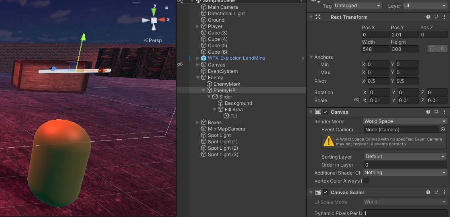Collapse the Slider object
Screen dimensions: 450x217
pyautogui.click(x=209, y=97)
